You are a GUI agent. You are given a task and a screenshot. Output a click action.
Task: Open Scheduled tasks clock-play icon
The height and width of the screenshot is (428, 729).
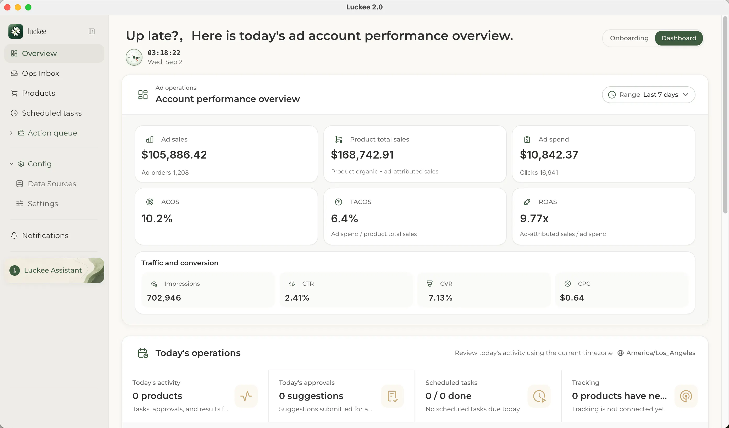539,396
